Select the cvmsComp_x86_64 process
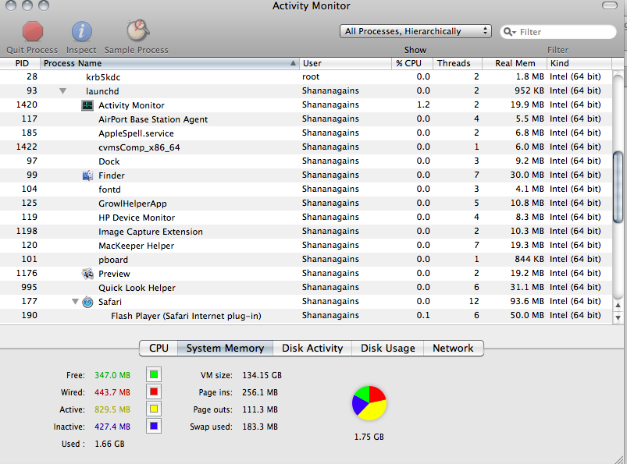Viewport: 627px width, 464px height. [306, 147]
